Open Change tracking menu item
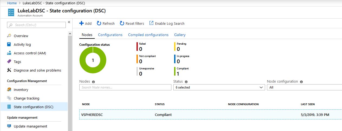 click(x=27, y=98)
